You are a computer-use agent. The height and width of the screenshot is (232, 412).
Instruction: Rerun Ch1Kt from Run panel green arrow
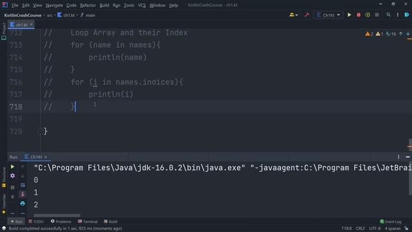(12, 167)
